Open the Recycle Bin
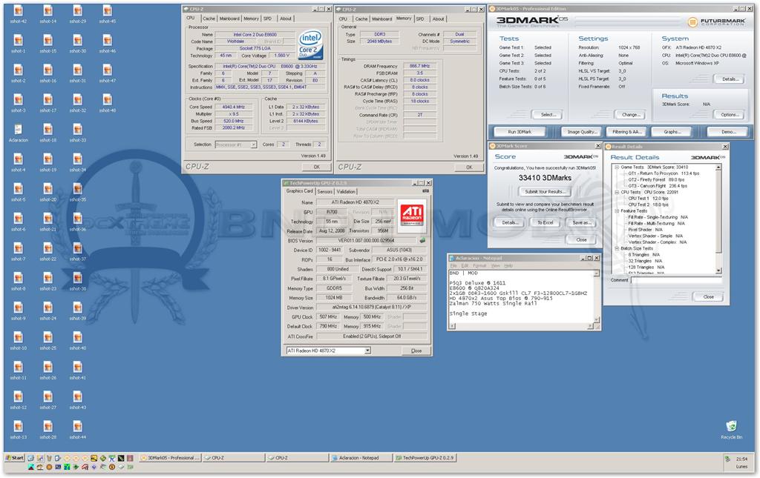Image resolution: width=760 pixels, height=478 pixels. pos(731,430)
